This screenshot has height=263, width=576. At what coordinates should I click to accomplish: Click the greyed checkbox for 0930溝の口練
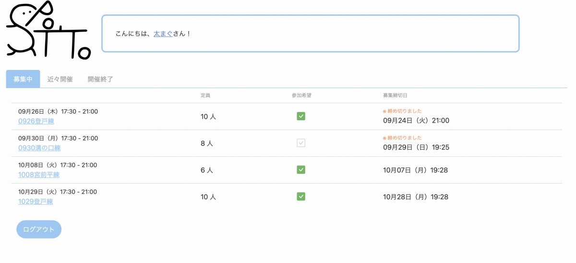pos(301,143)
